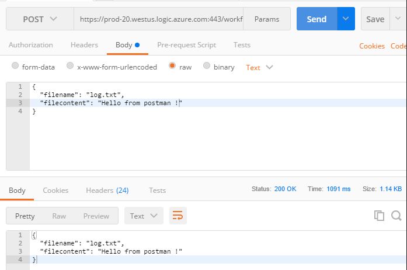Copy response body using the copy icon
The image size is (407, 270).
[380, 216]
